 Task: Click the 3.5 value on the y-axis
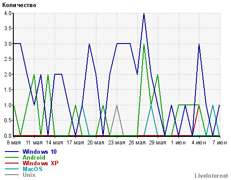click(x=8, y=28)
